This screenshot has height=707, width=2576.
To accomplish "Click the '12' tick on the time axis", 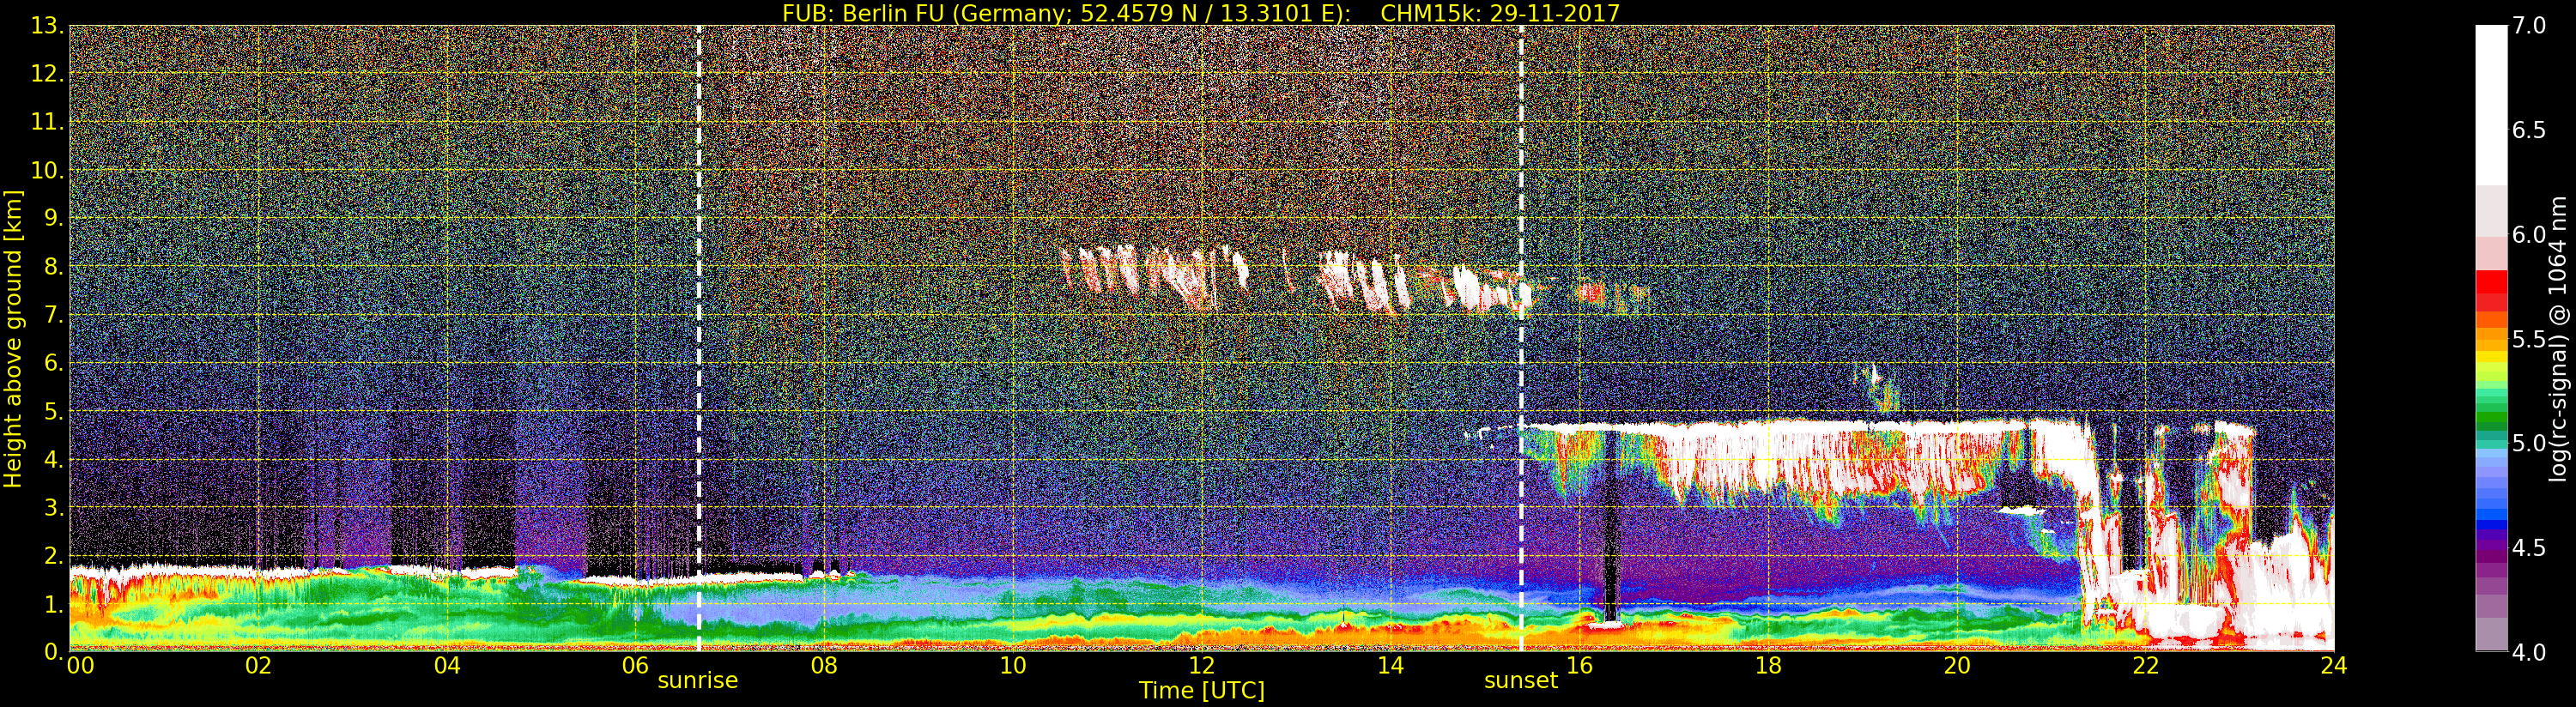I will pyautogui.click(x=1202, y=666).
